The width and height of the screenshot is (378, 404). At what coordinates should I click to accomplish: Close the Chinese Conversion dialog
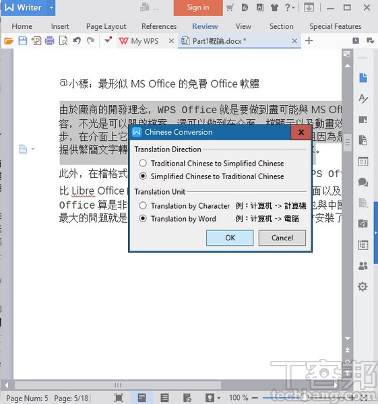(301, 132)
